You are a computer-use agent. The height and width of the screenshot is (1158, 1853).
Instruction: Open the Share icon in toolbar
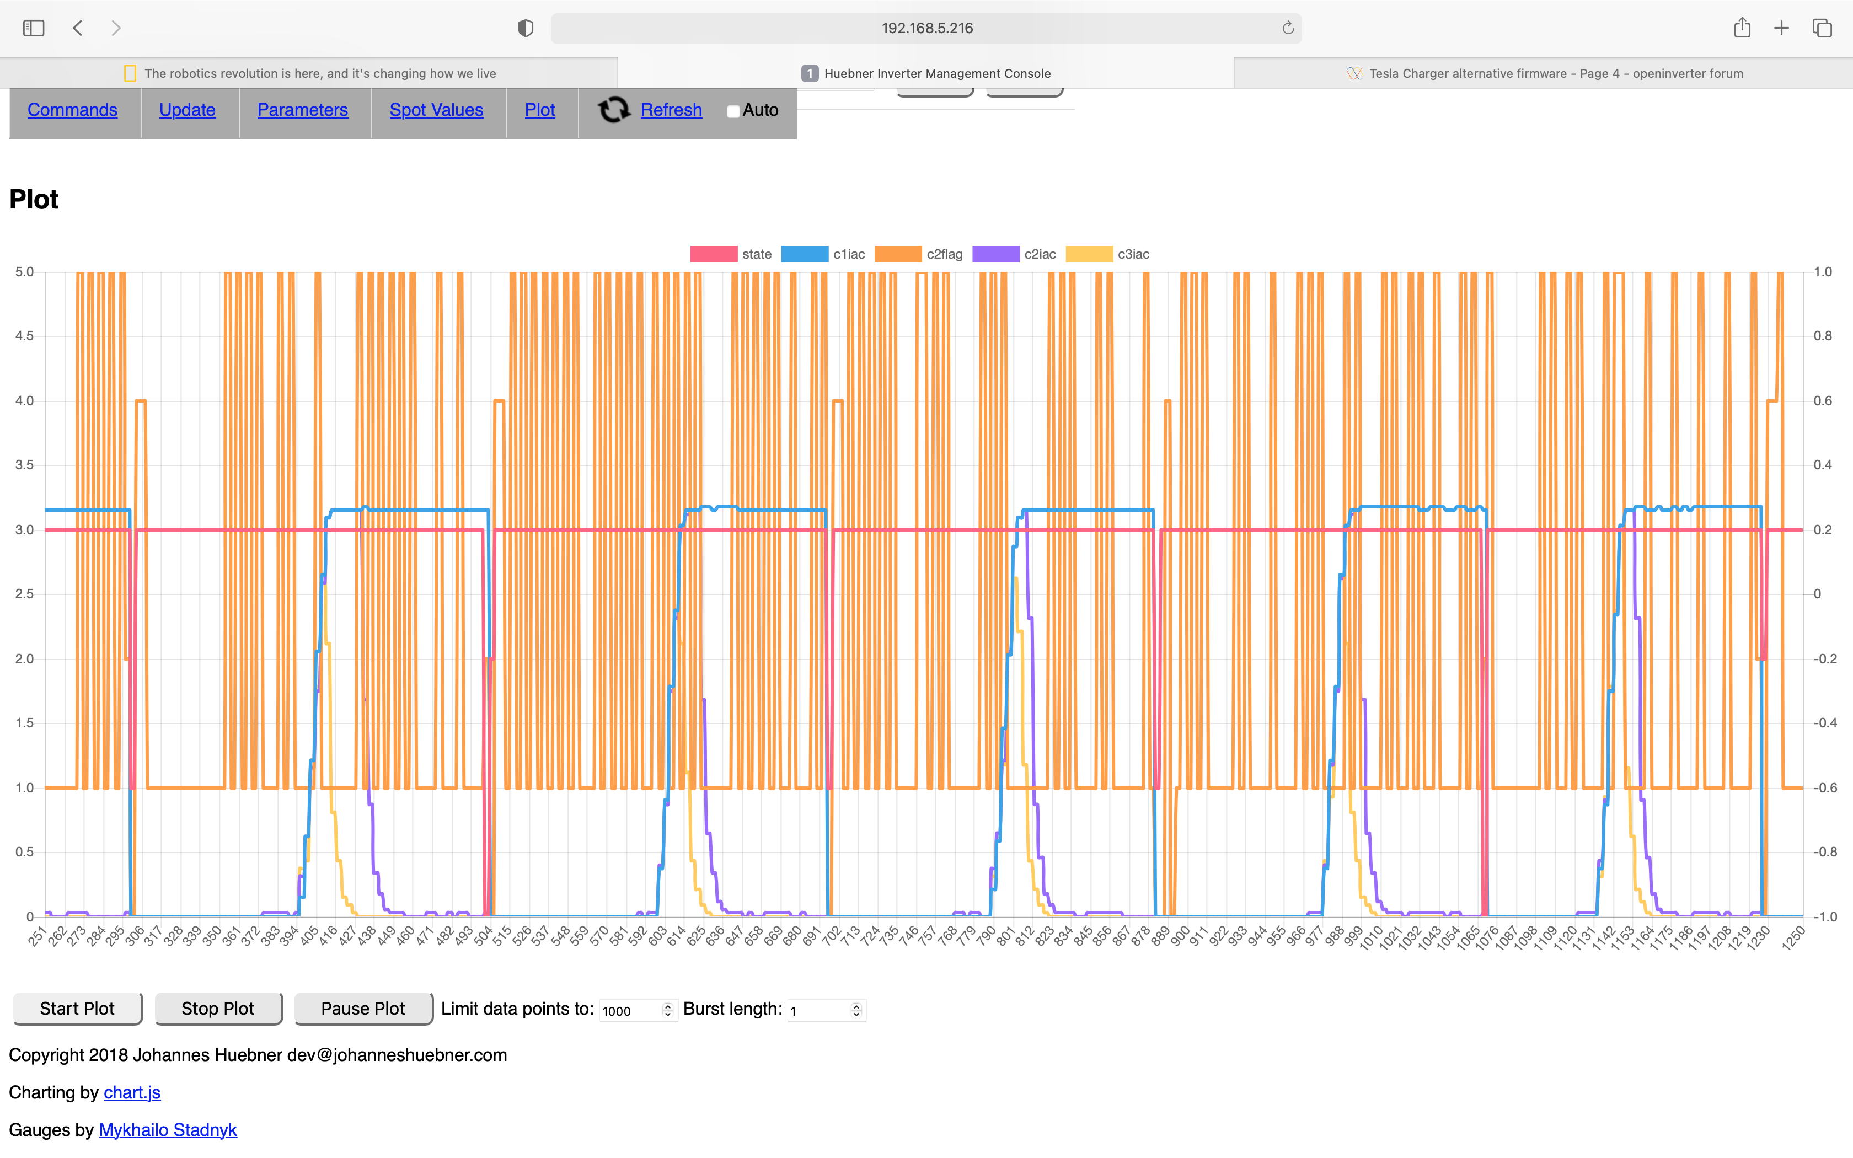click(x=1742, y=28)
